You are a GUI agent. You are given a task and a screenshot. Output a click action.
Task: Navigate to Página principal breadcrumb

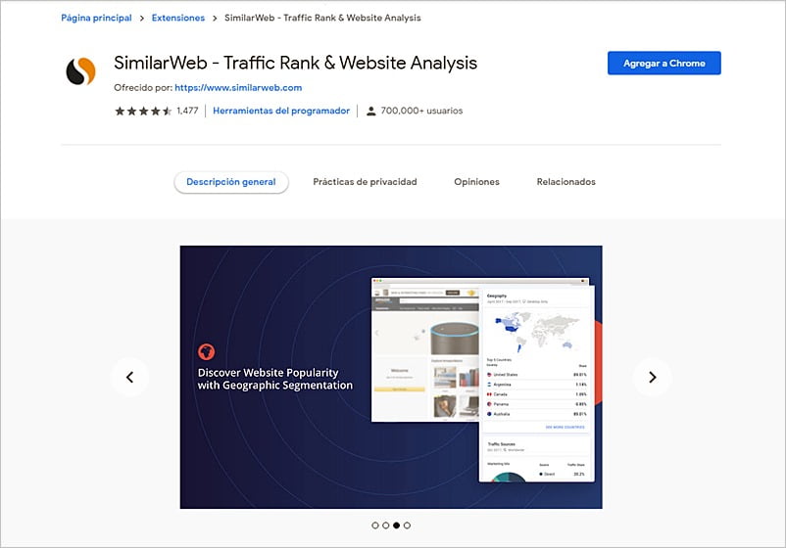coord(95,18)
